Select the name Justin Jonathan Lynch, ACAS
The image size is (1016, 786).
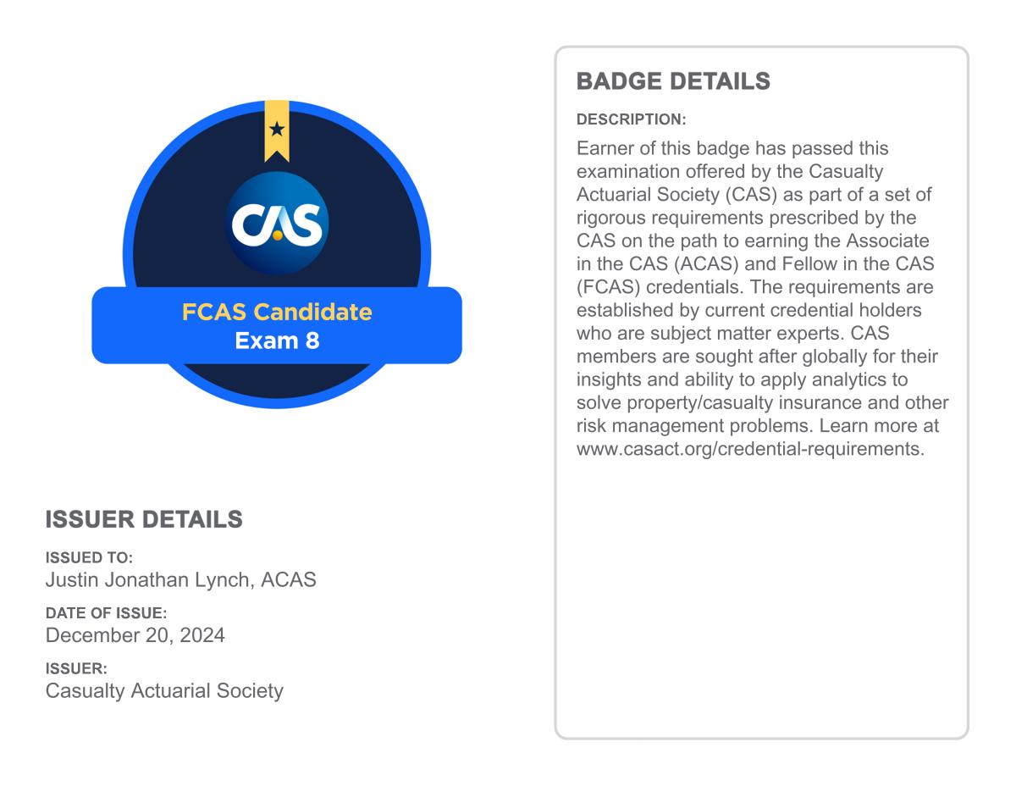tap(180, 581)
